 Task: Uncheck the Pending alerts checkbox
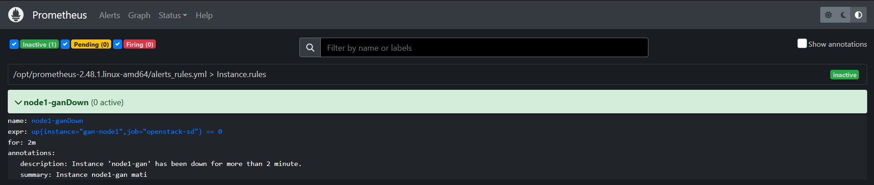pyautogui.click(x=65, y=44)
